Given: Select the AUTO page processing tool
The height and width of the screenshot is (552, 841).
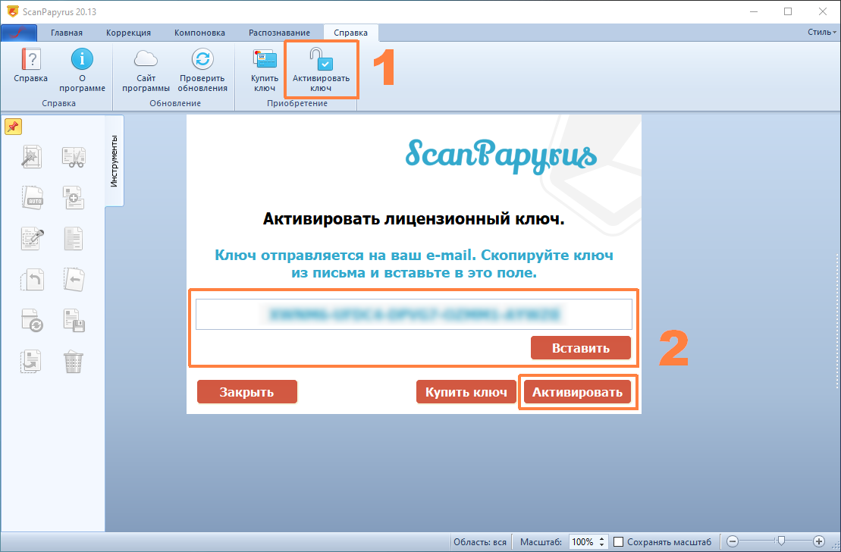Looking at the screenshot, I should pyautogui.click(x=32, y=198).
